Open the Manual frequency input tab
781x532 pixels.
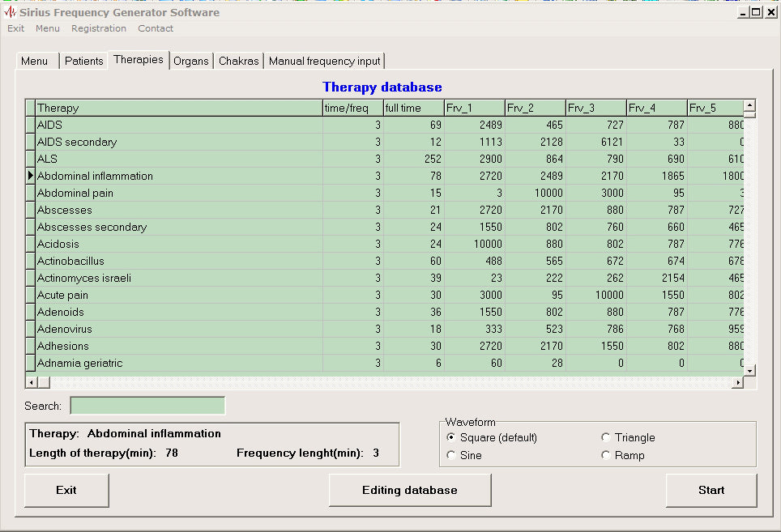coord(324,61)
